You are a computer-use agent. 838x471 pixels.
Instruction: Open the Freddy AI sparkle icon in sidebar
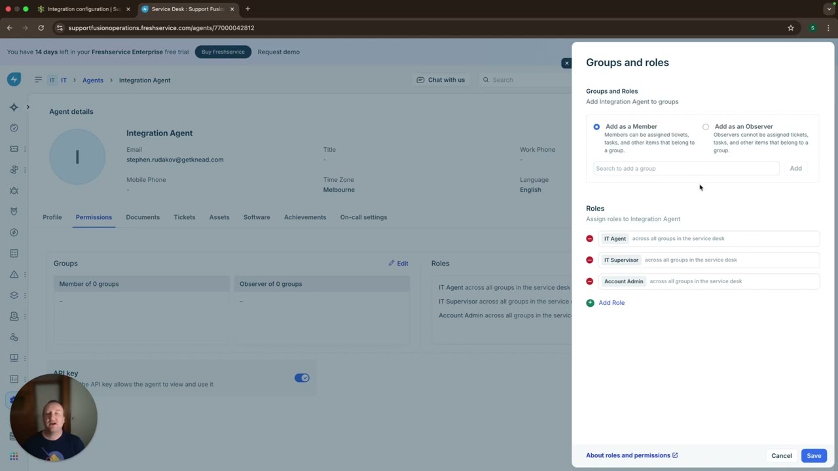coord(14,107)
